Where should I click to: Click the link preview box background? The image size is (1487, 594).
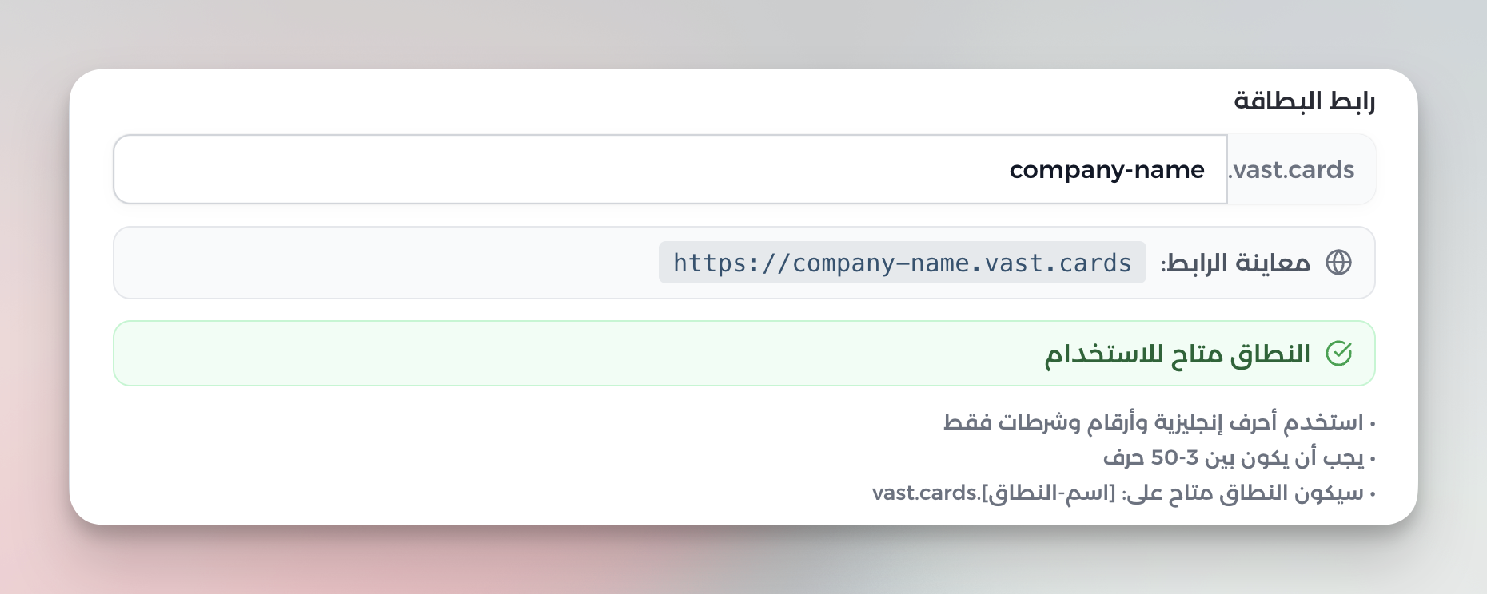click(x=384, y=263)
